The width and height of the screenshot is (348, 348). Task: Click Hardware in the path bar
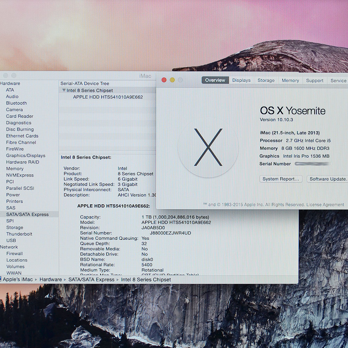point(50,279)
